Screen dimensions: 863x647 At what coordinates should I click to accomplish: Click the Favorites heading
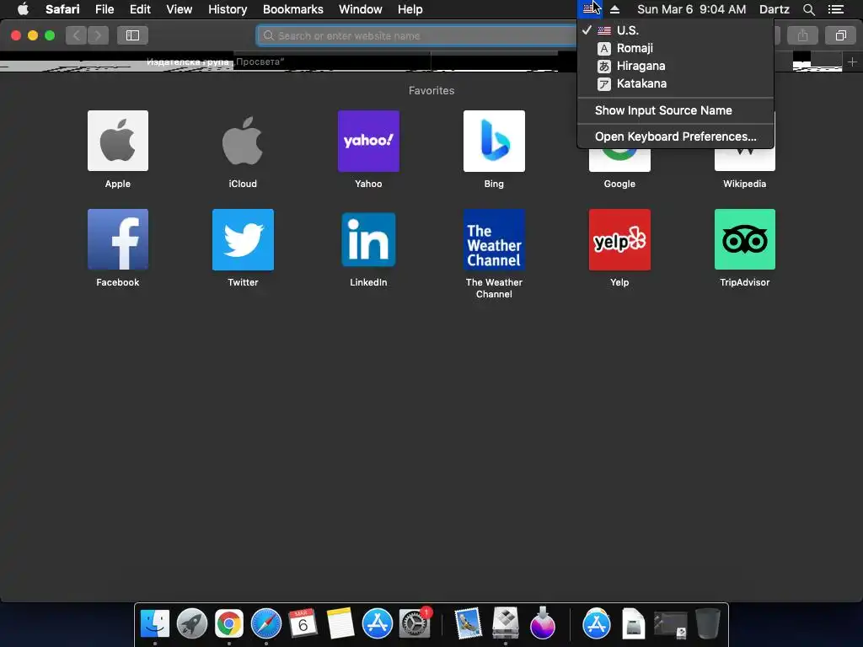coord(431,91)
